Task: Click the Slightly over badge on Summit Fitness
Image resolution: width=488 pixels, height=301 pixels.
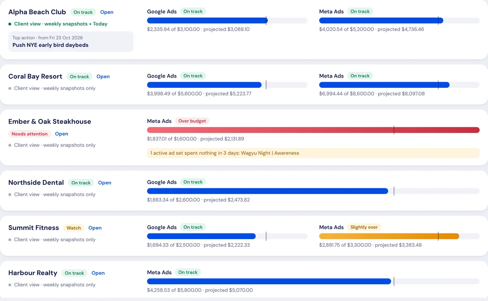Action: pyautogui.click(x=364, y=227)
